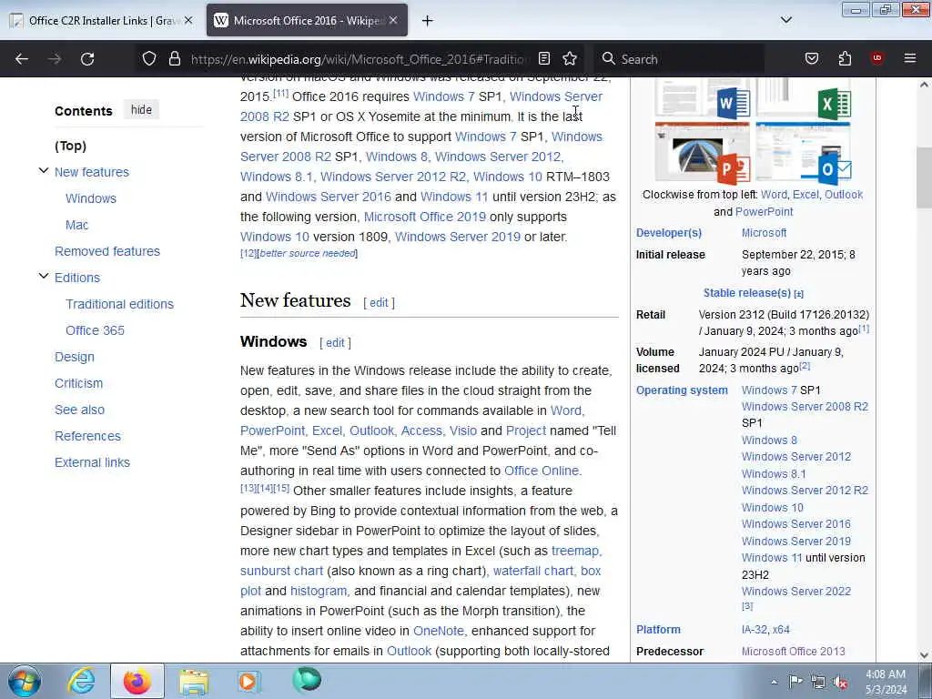The height and width of the screenshot is (699, 932).
Task: Collapse the New features contents section
Action: pyautogui.click(x=44, y=171)
